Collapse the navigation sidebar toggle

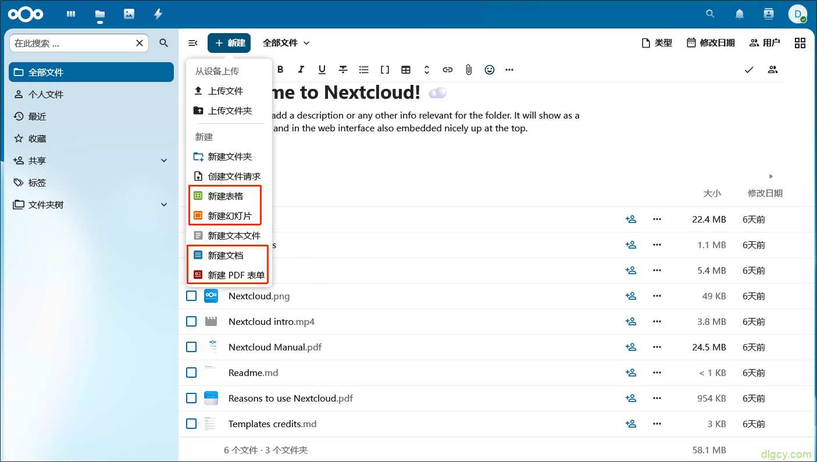point(193,43)
